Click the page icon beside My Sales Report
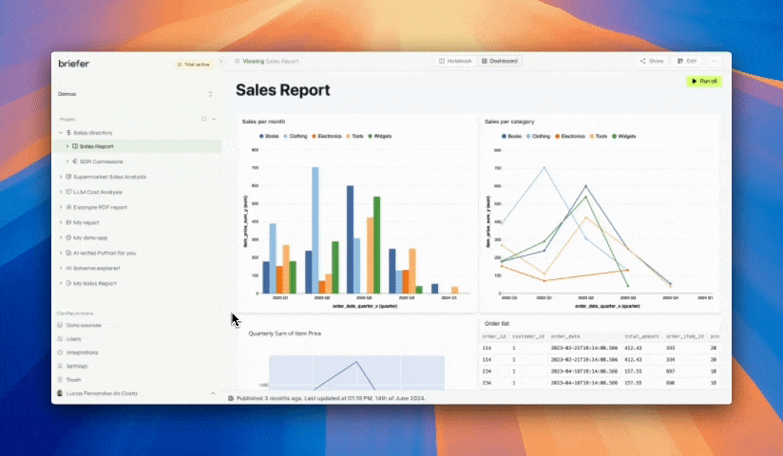The image size is (783, 456). (68, 283)
